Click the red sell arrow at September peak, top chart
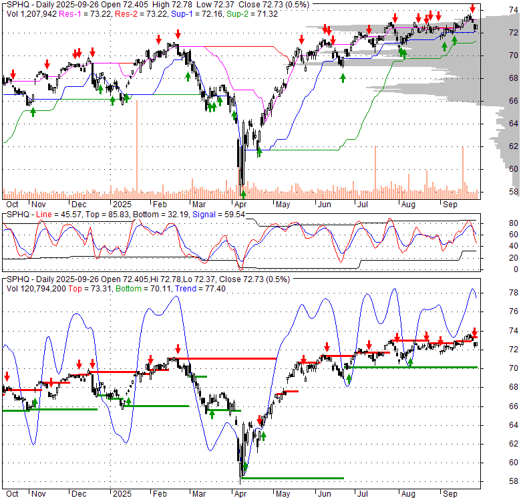 coord(472,8)
